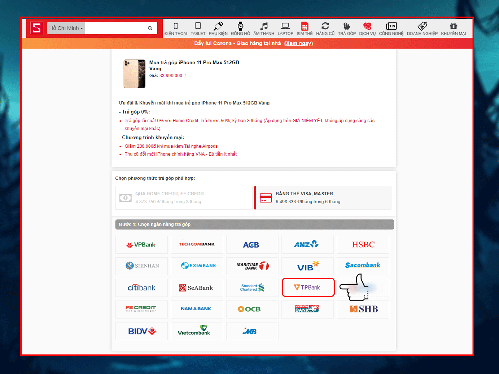This screenshot has height=374, width=499.
Task: Choose OCB bank
Action: click(252, 310)
